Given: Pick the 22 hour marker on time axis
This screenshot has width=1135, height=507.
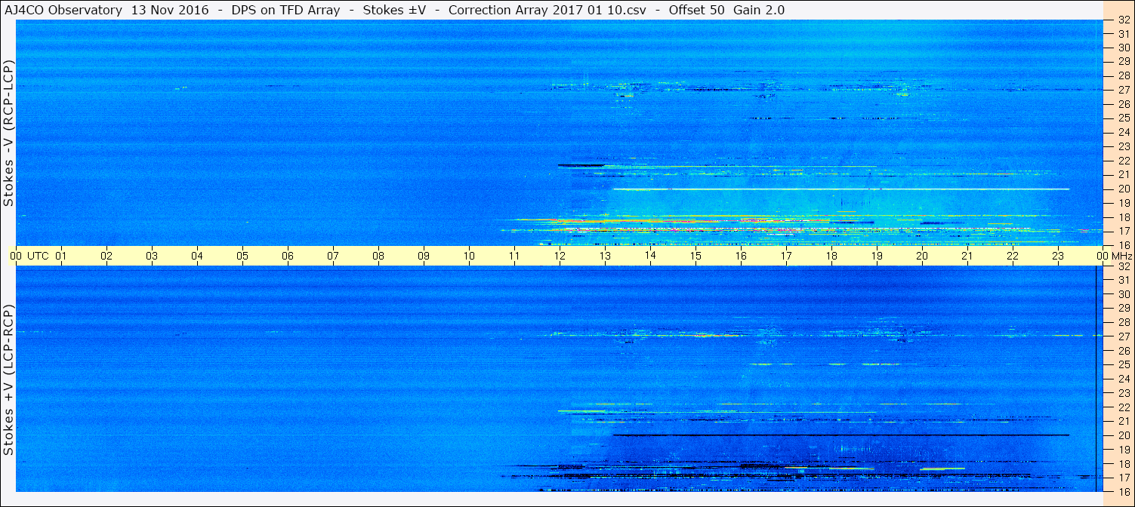Looking at the screenshot, I should click(1013, 257).
